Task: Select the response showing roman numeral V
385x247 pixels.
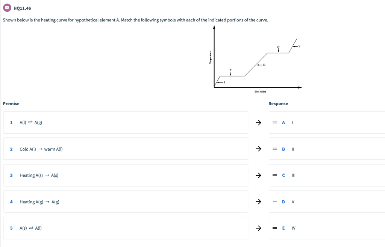Action: (x=293, y=201)
